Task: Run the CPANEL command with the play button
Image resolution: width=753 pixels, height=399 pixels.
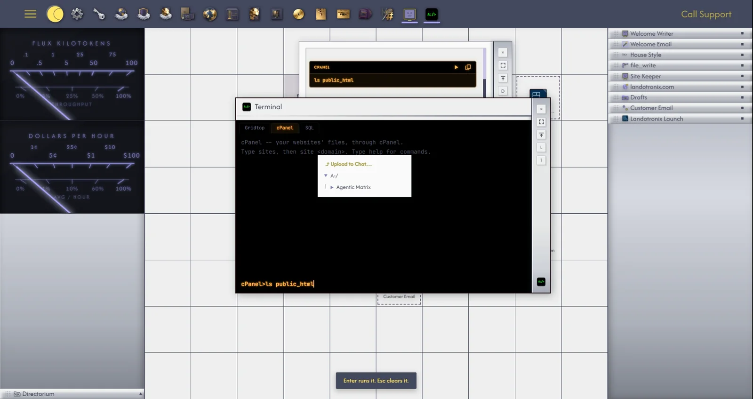Action: pyautogui.click(x=456, y=67)
